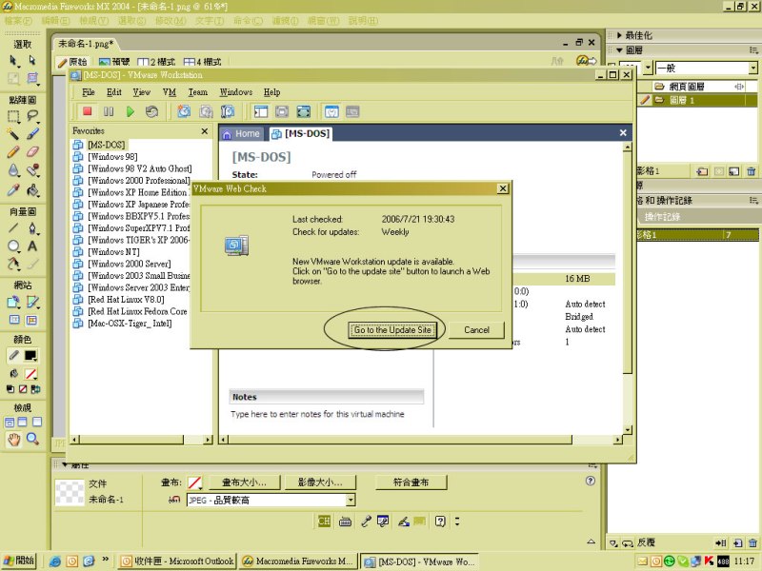Click the properties panel help icon
The width and height of the screenshot is (762, 571).
click(x=590, y=481)
